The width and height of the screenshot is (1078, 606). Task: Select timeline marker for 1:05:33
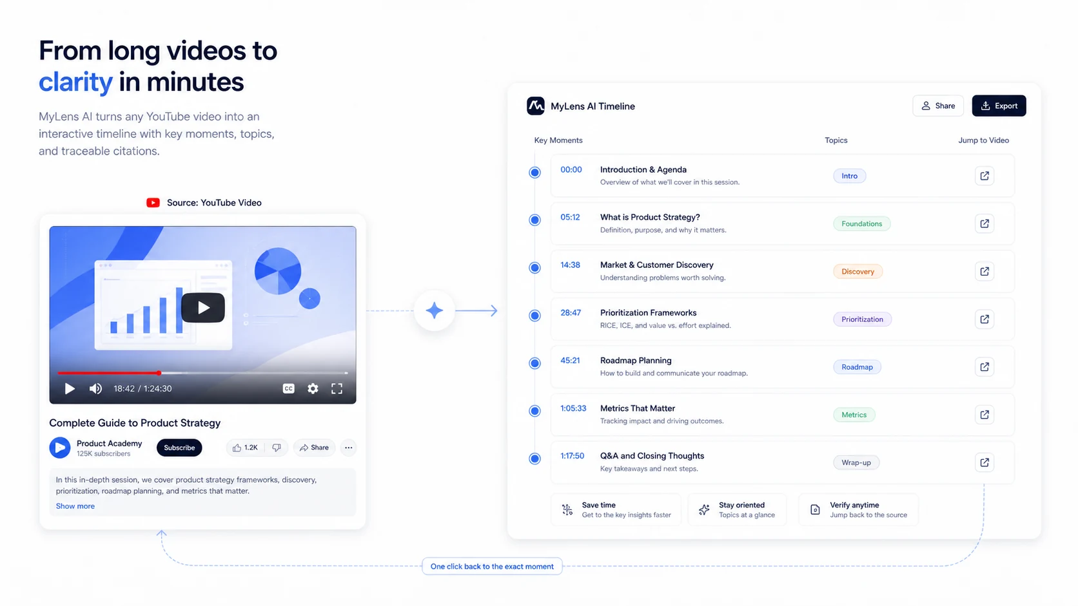534,411
